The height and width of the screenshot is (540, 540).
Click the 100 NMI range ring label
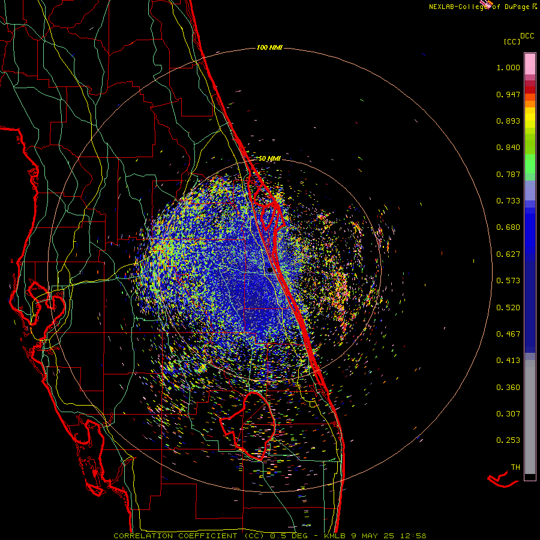click(x=269, y=47)
